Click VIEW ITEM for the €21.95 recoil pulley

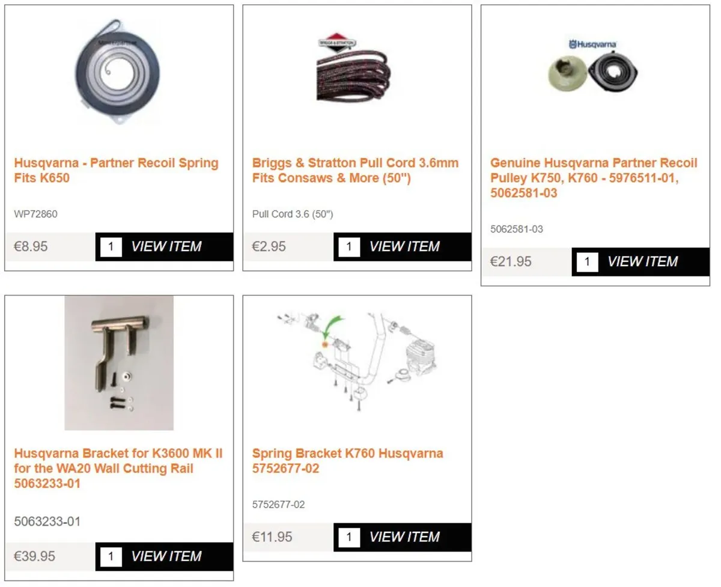click(642, 261)
